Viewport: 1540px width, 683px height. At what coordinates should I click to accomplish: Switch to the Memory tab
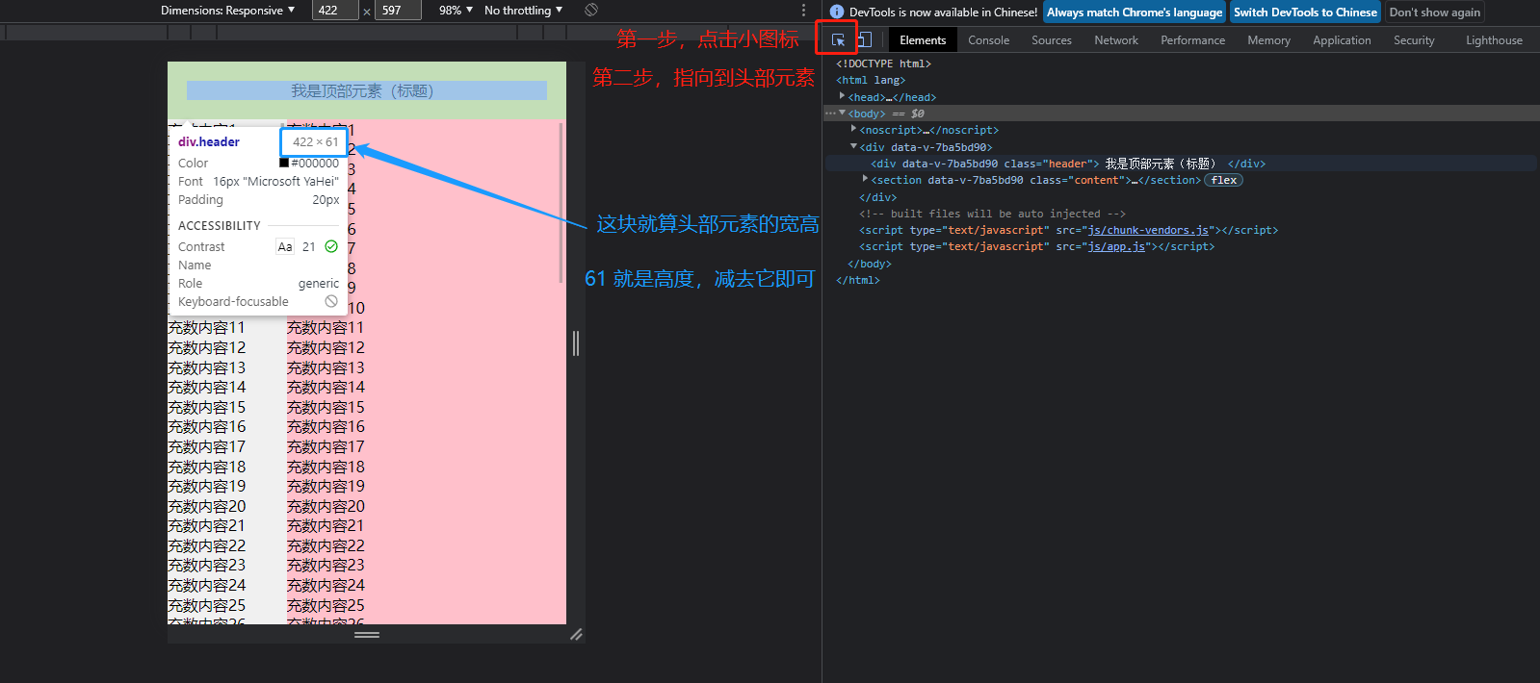1268,40
